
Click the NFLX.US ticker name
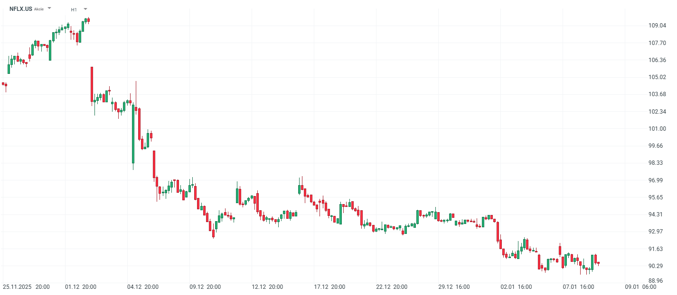tap(21, 9)
